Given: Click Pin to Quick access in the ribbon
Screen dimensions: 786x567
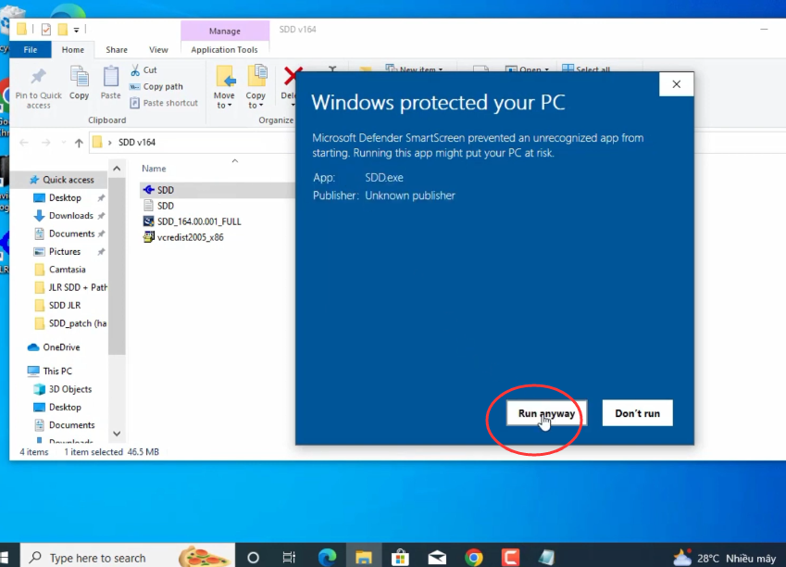Looking at the screenshot, I should (x=39, y=88).
